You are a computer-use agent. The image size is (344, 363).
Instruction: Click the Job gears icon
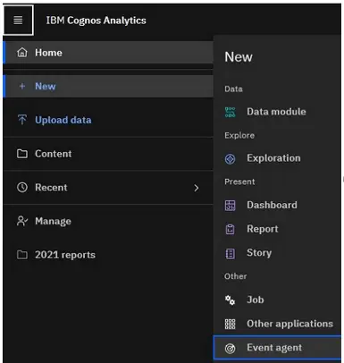[x=230, y=300]
